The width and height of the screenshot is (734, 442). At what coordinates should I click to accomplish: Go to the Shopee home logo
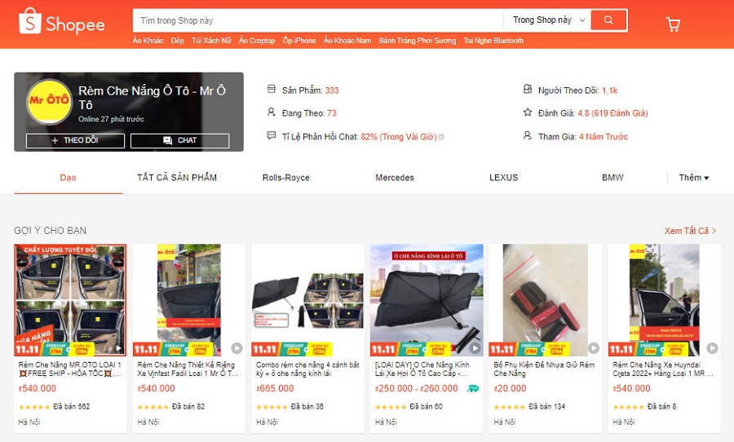(61, 21)
